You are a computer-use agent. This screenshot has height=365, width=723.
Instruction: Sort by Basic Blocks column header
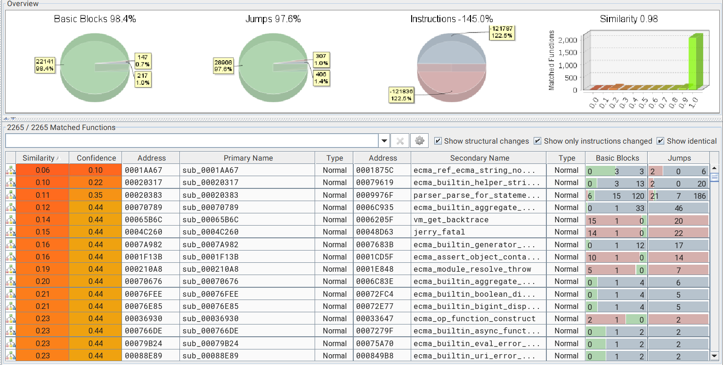[617, 158]
